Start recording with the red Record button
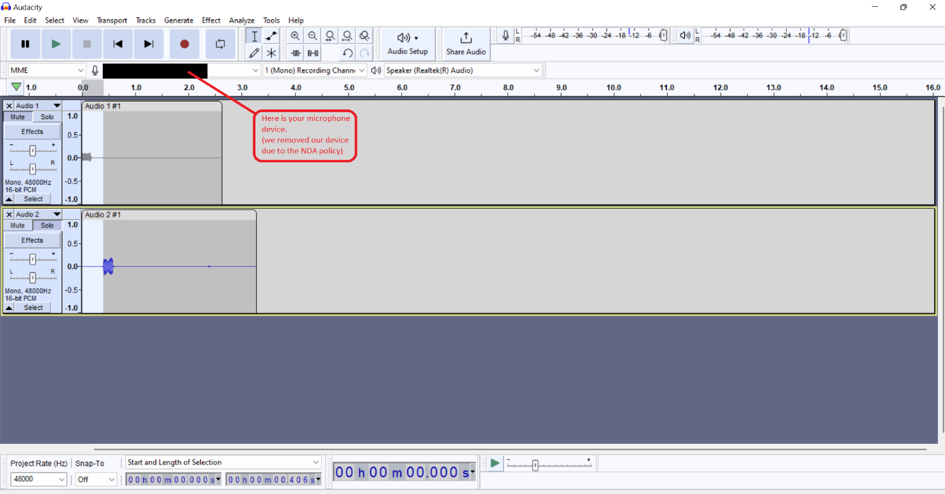The image size is (945, 494). pyautogui.click(x=184, y=44)
